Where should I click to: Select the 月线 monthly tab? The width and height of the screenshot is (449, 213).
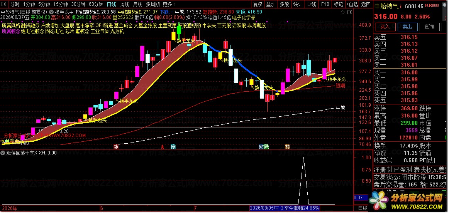(x=138, y=4)
